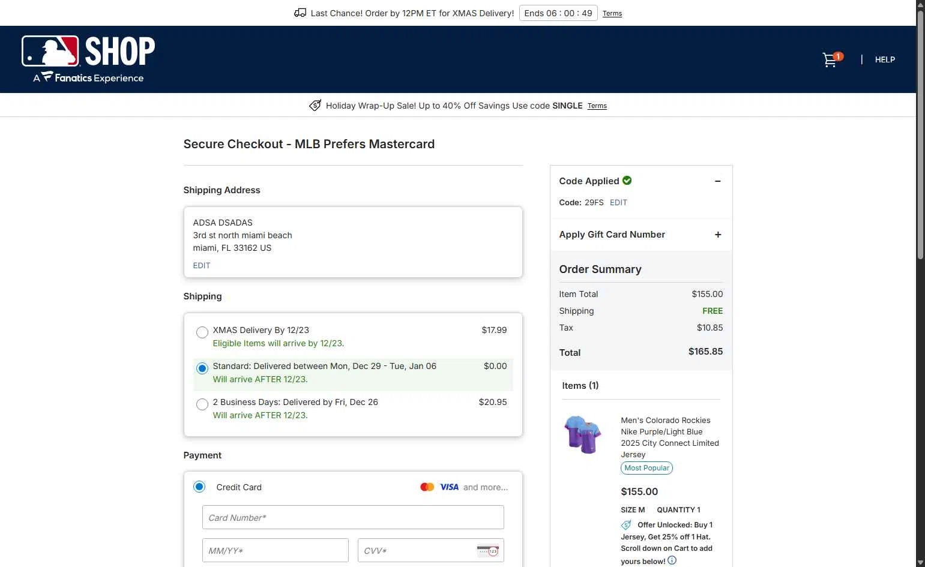
Task: Click the '3rd st north miami beach' line
Action: pos(243,235)
